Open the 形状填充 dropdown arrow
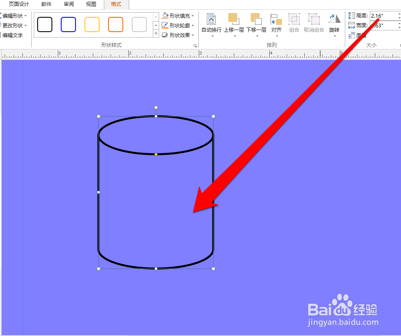Viewport: 401px width, 336px height. 192,16
